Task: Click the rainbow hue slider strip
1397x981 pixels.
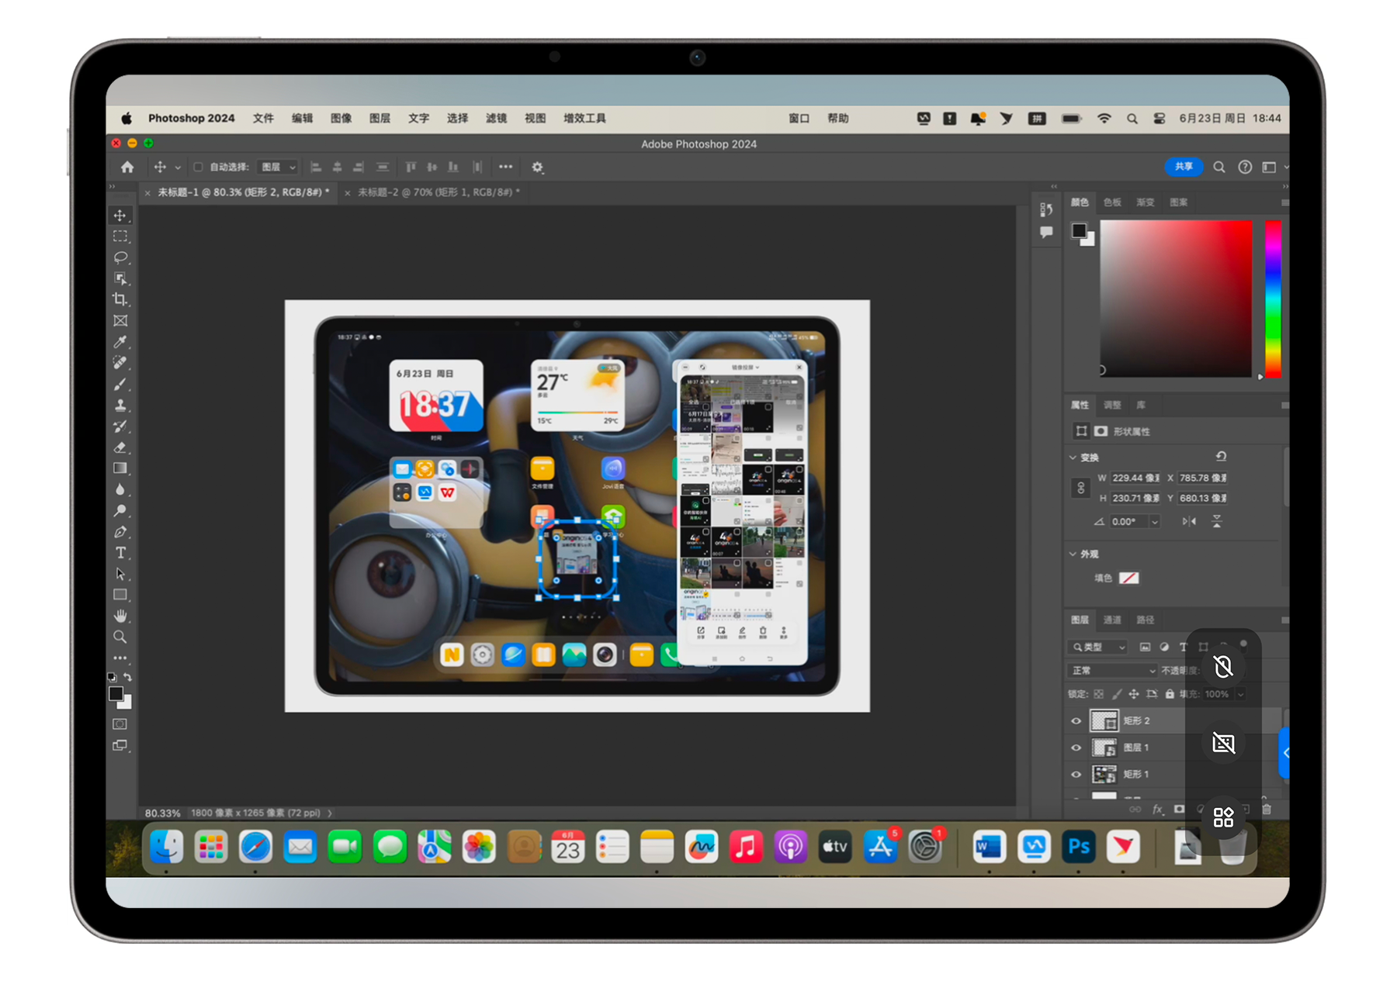Action: [1273, 299]
